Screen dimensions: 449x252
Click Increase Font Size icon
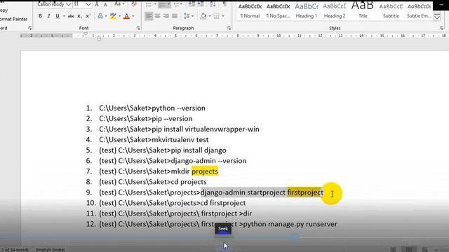(x=97, y=4)
